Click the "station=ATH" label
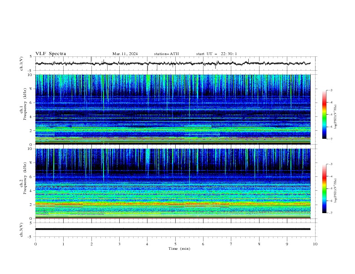 (166, 54)
